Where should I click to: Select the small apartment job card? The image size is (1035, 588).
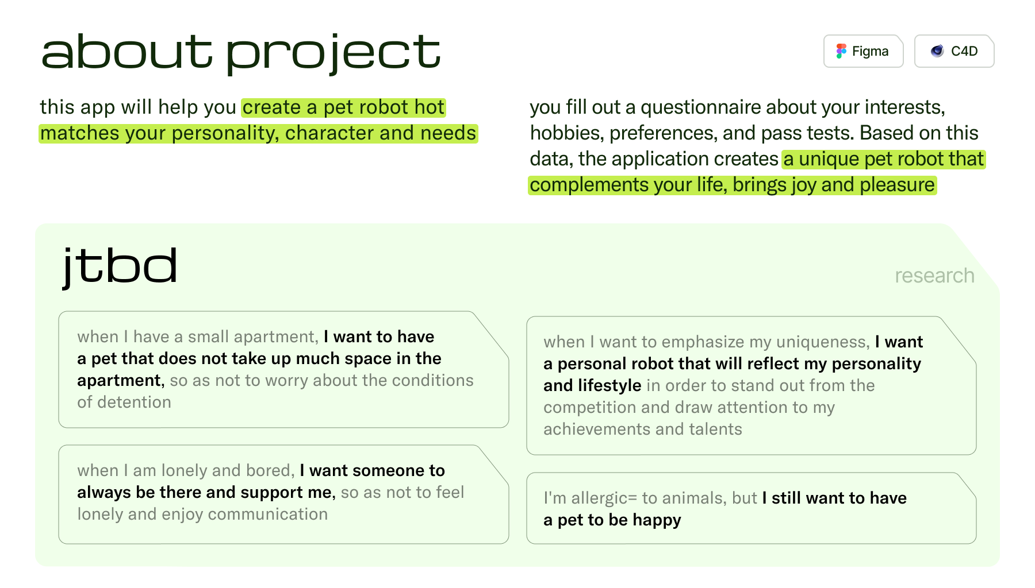point(283,369)
